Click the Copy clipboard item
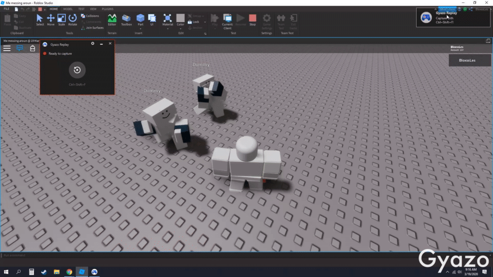Screen dimensions: 493x277 (20, 16)
